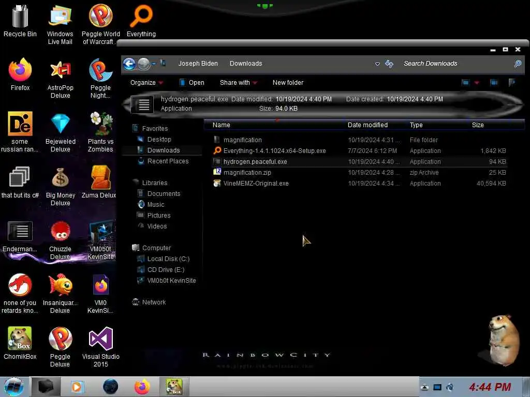Select magnification.zip file
This screenshot has height=397, width=530.
[360, 173]
